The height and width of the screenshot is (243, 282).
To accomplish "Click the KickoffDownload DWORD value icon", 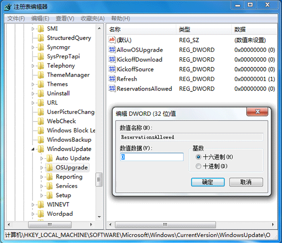I will tap(112, 59).
